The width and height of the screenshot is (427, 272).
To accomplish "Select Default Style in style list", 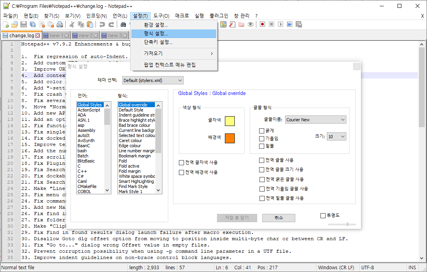I will point(131,110).
